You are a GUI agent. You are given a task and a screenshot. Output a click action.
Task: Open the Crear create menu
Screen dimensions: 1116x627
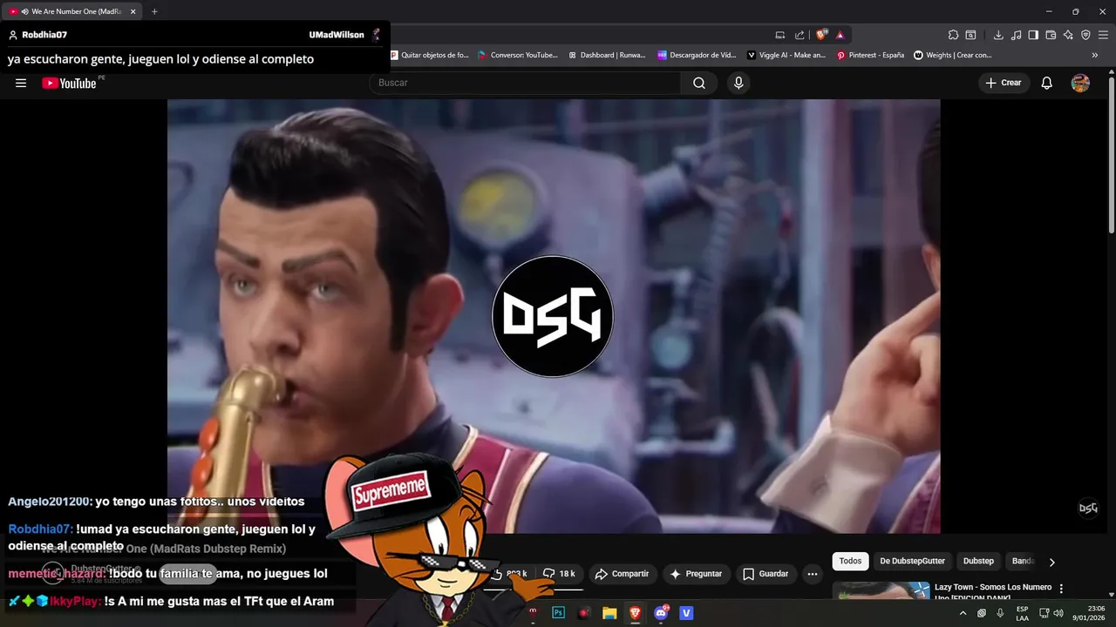(x=1004, y=83)
